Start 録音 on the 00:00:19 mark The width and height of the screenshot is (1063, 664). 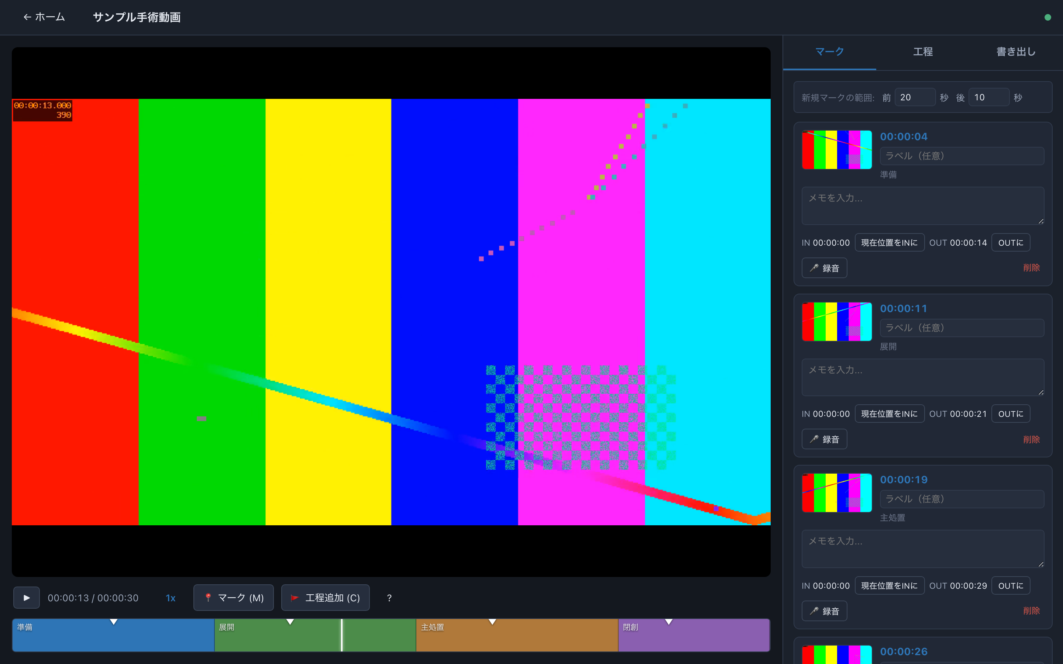824,611
